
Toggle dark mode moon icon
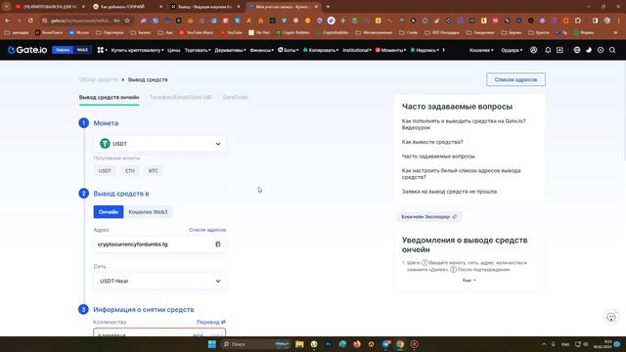[x=589, y=50]
